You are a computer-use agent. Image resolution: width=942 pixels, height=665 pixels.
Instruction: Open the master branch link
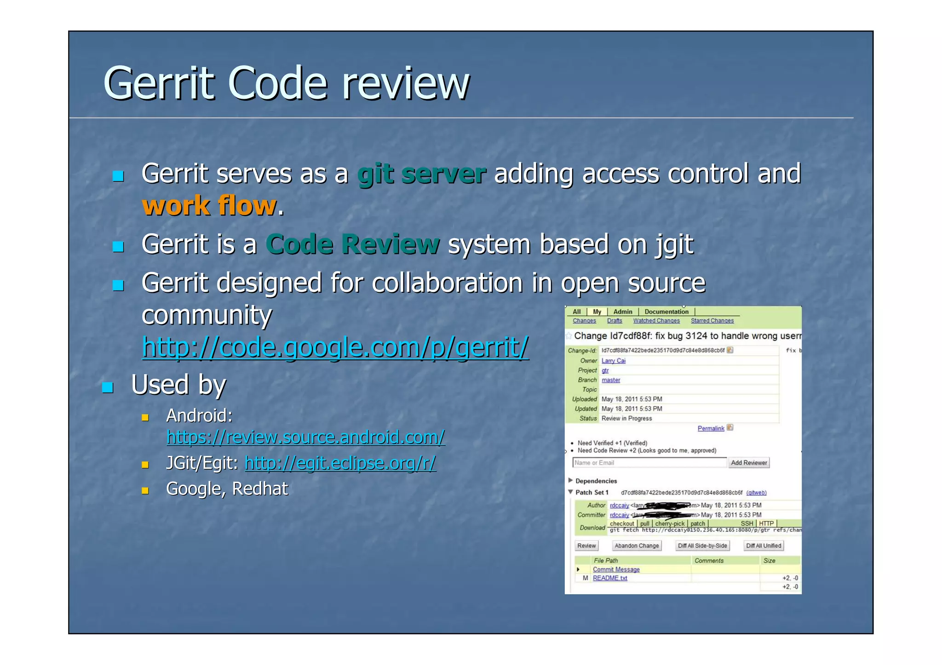coord(611,380)
